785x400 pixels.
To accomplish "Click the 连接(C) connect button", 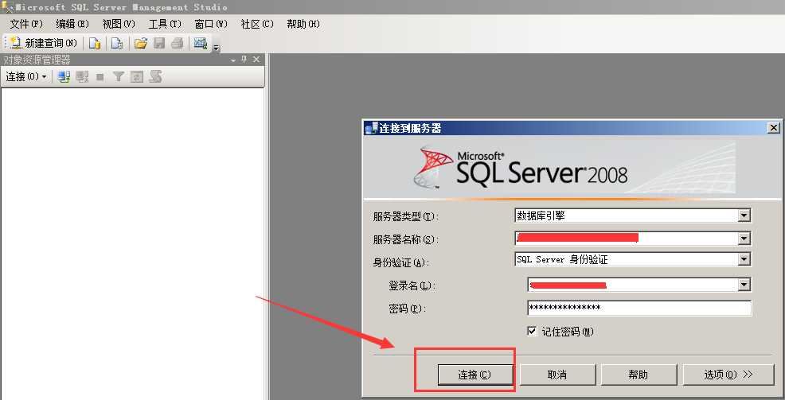I will [x=475, y=375].
